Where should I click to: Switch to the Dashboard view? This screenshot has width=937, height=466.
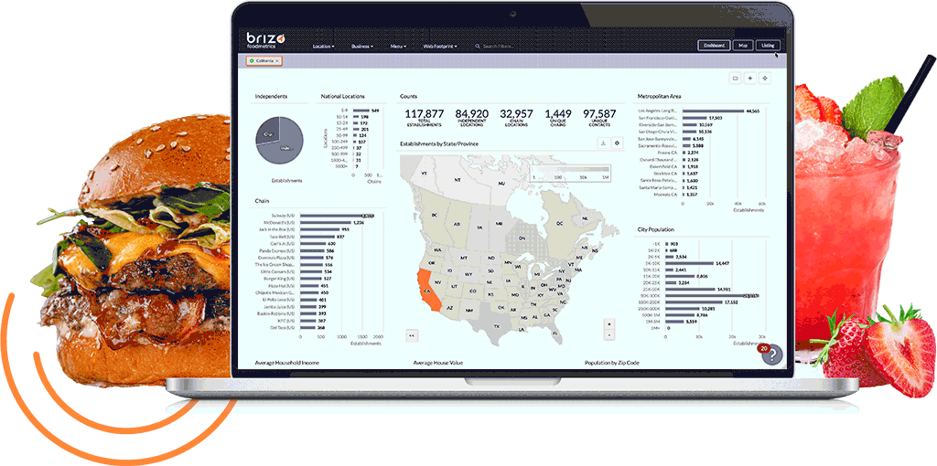714,46
